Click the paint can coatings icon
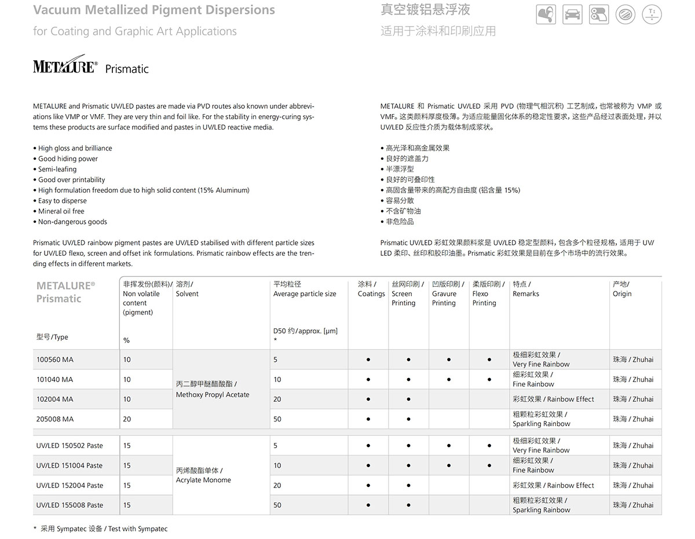695x539 pixels. pyautogui.click(x=546, y=14)
